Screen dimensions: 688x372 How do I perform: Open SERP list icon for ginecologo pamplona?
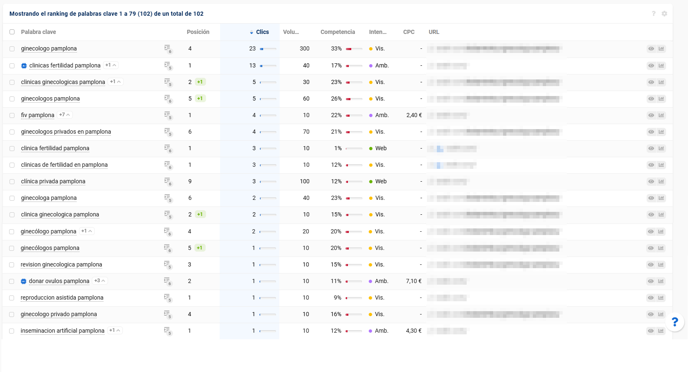click(x=168, y=48)
